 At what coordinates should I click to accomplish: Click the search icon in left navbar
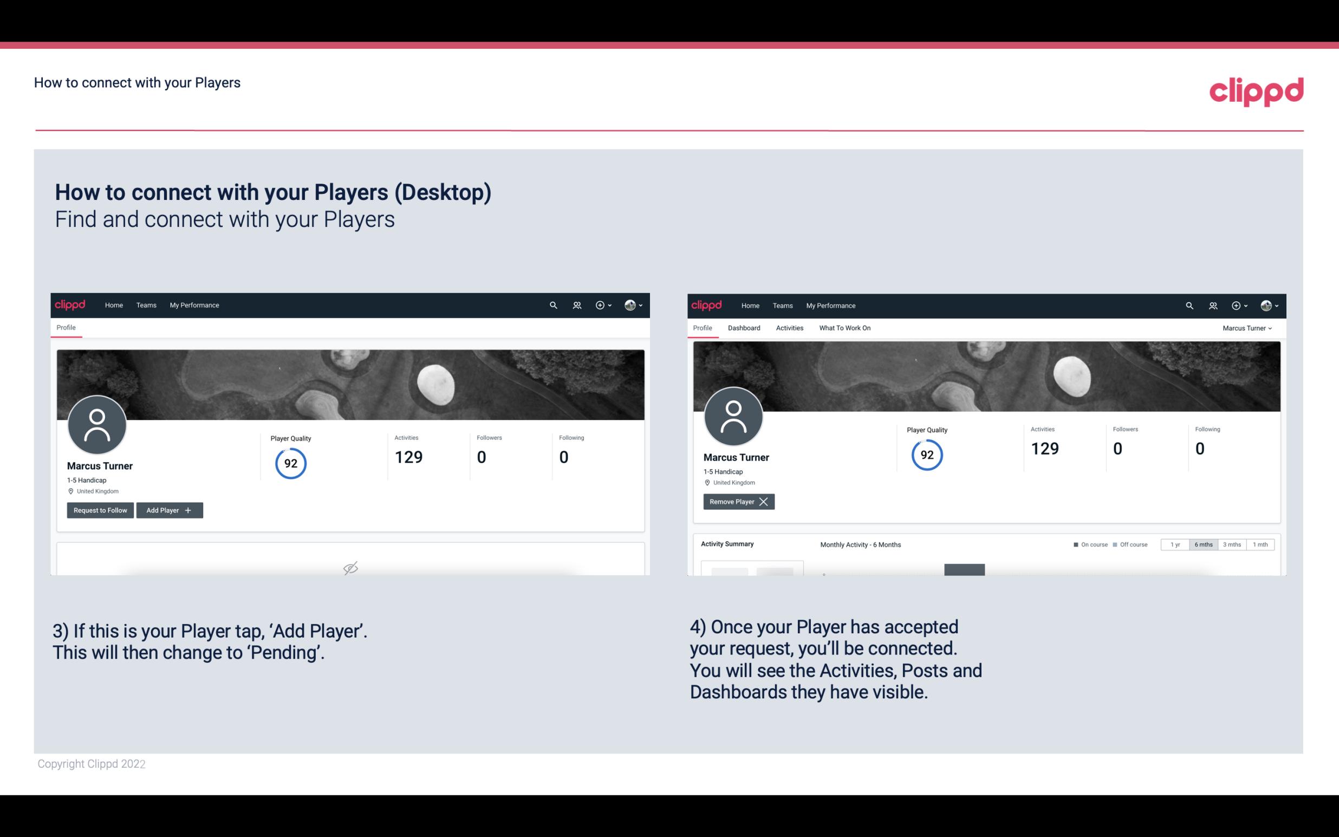click(x=552, y=304)
